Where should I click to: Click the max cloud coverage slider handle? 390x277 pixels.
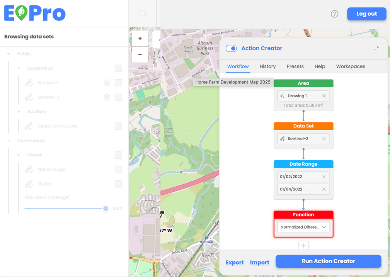pyautogui.click(x=106, y=209)
